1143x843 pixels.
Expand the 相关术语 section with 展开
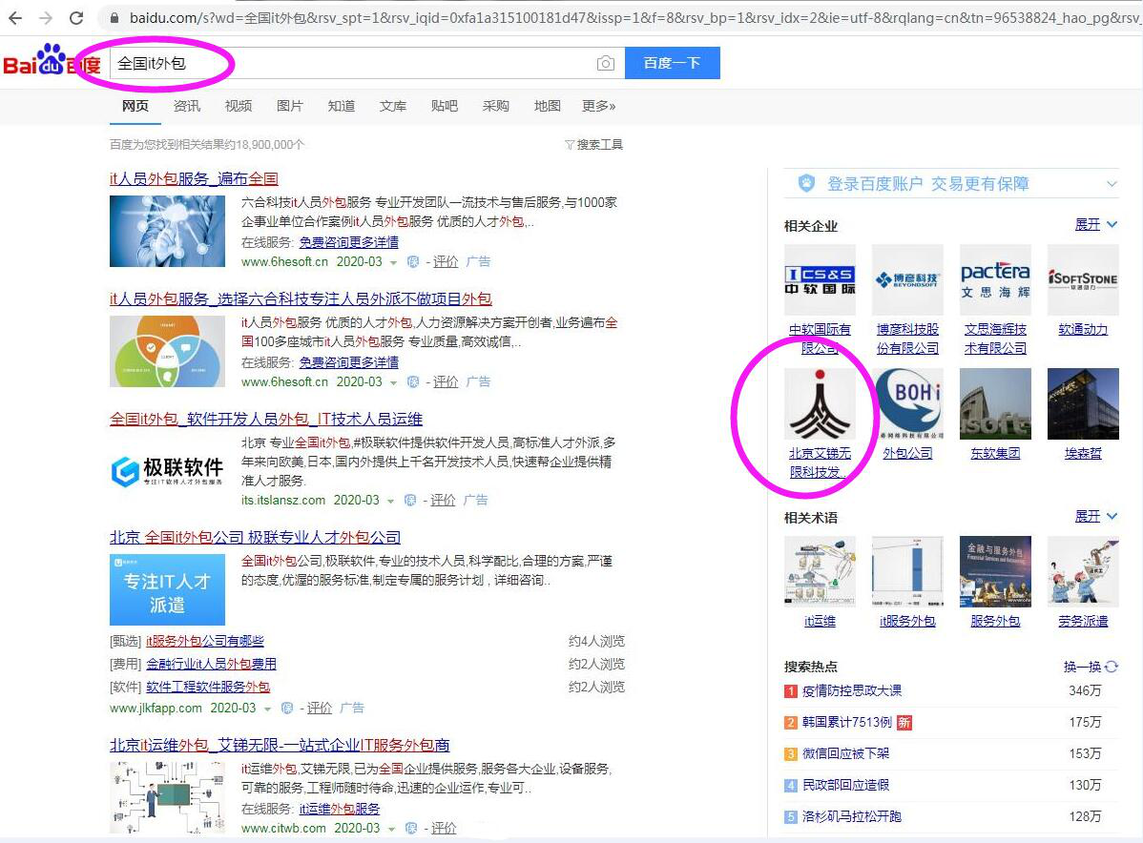[1090, 516]
